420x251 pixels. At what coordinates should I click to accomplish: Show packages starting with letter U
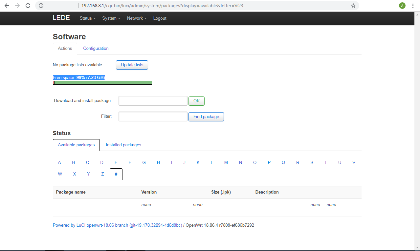pyautogui.click(x=340, y=163)
